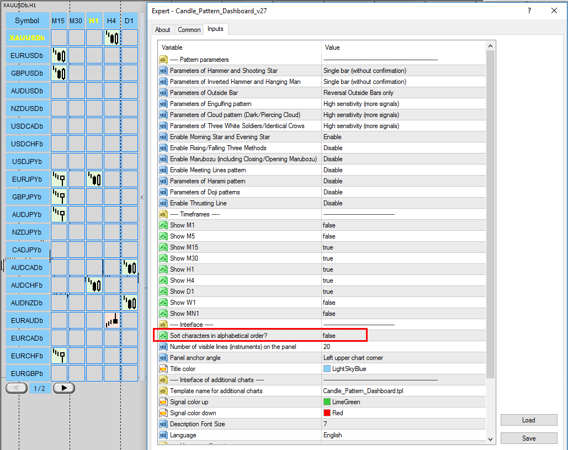Click the inputs list scroll down arrow
568x450 pixels.
click(x=491, y=440)
